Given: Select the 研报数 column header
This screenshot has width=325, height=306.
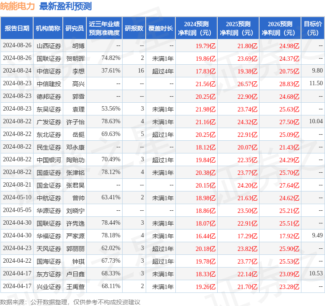Looking at the screenshot, I should coord(134,28).
